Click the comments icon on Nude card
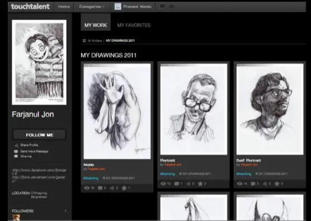 [x=100, y=188]
